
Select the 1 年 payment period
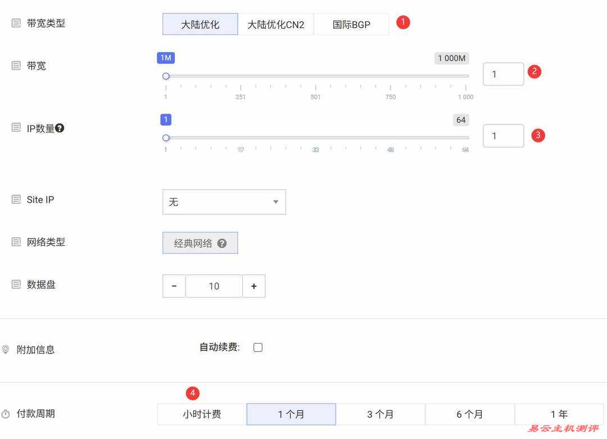(559, 414)
